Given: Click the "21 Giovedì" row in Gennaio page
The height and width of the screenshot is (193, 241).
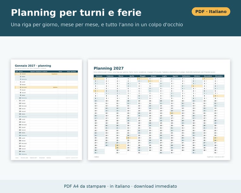Looking at the screenshot, I should 46,127.
